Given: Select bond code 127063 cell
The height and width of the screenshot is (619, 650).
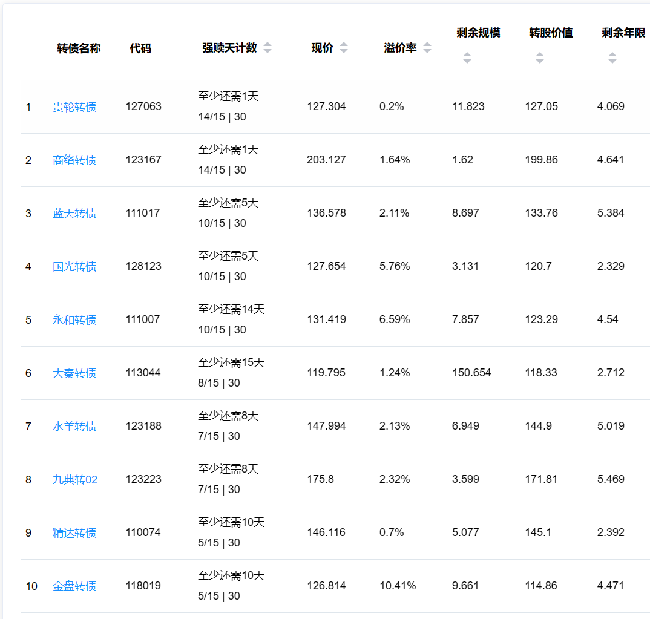Looking at the screenshot, I should pyautogui.click(x=143, y=106).
